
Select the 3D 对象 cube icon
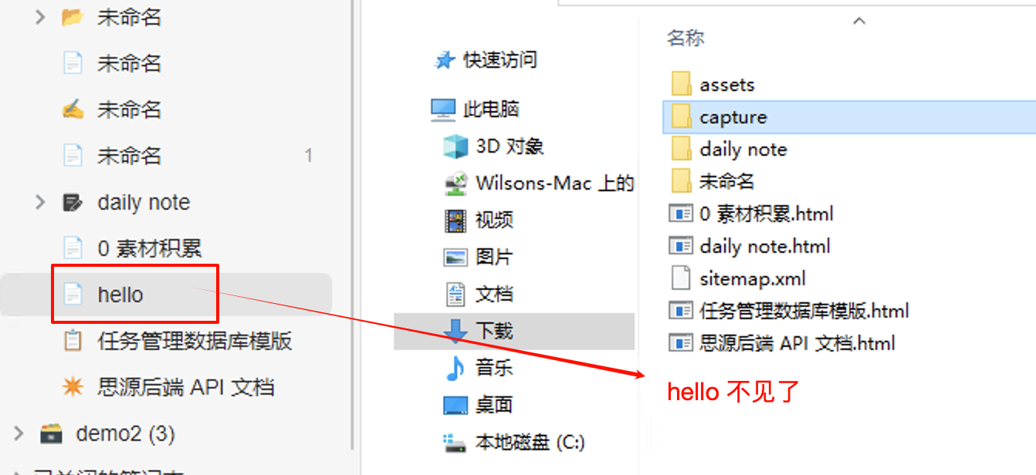tap(455, 146)
